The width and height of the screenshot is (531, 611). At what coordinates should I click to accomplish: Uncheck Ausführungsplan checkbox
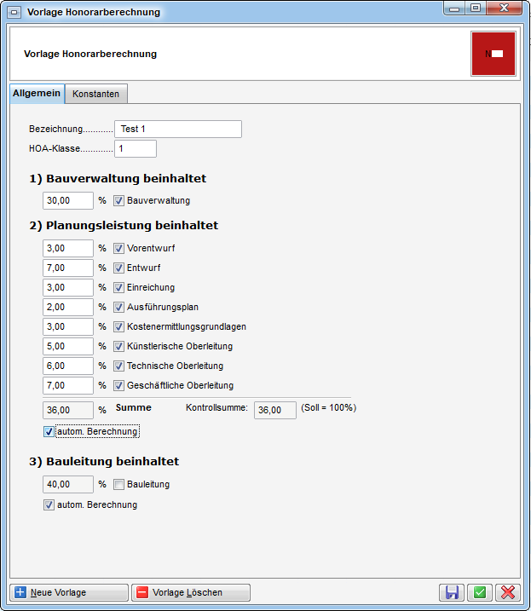coord(118,307)
